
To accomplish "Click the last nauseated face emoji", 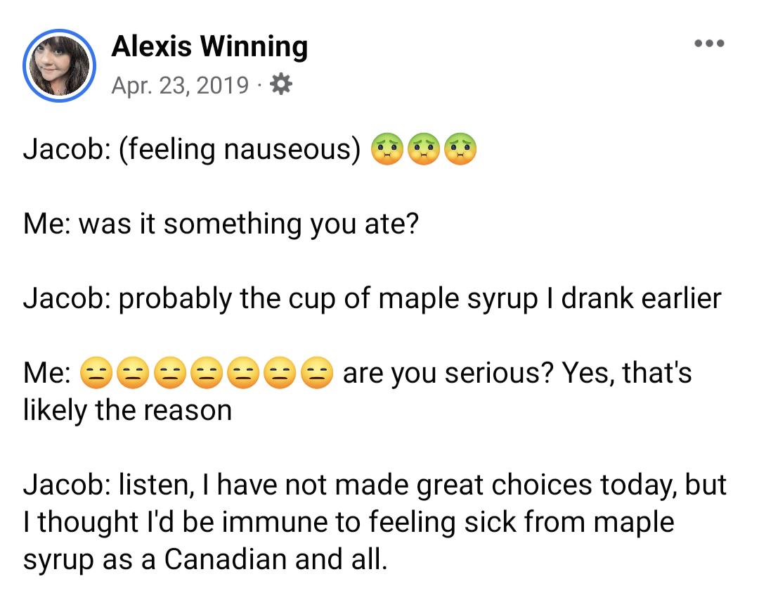I will pyautogui.click(x=460, y=149).
